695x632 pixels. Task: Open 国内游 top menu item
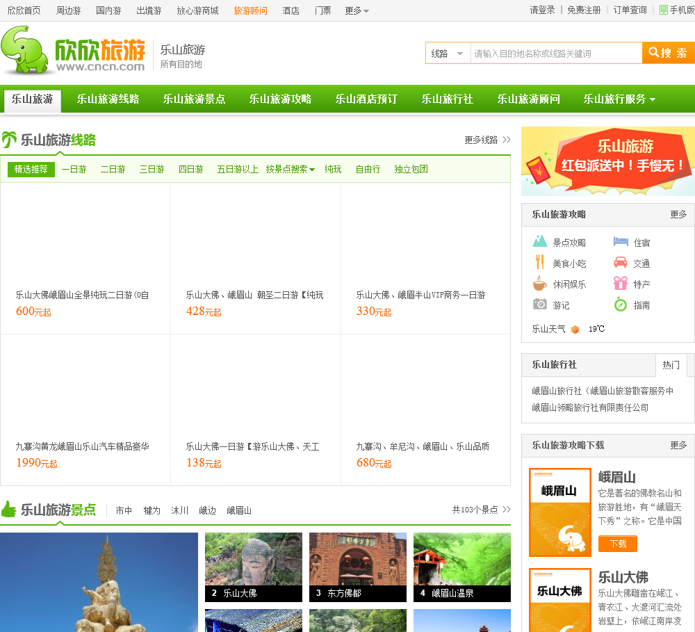[x=108, y=10]
